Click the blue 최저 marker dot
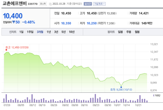163x110 pixels. 121,87
